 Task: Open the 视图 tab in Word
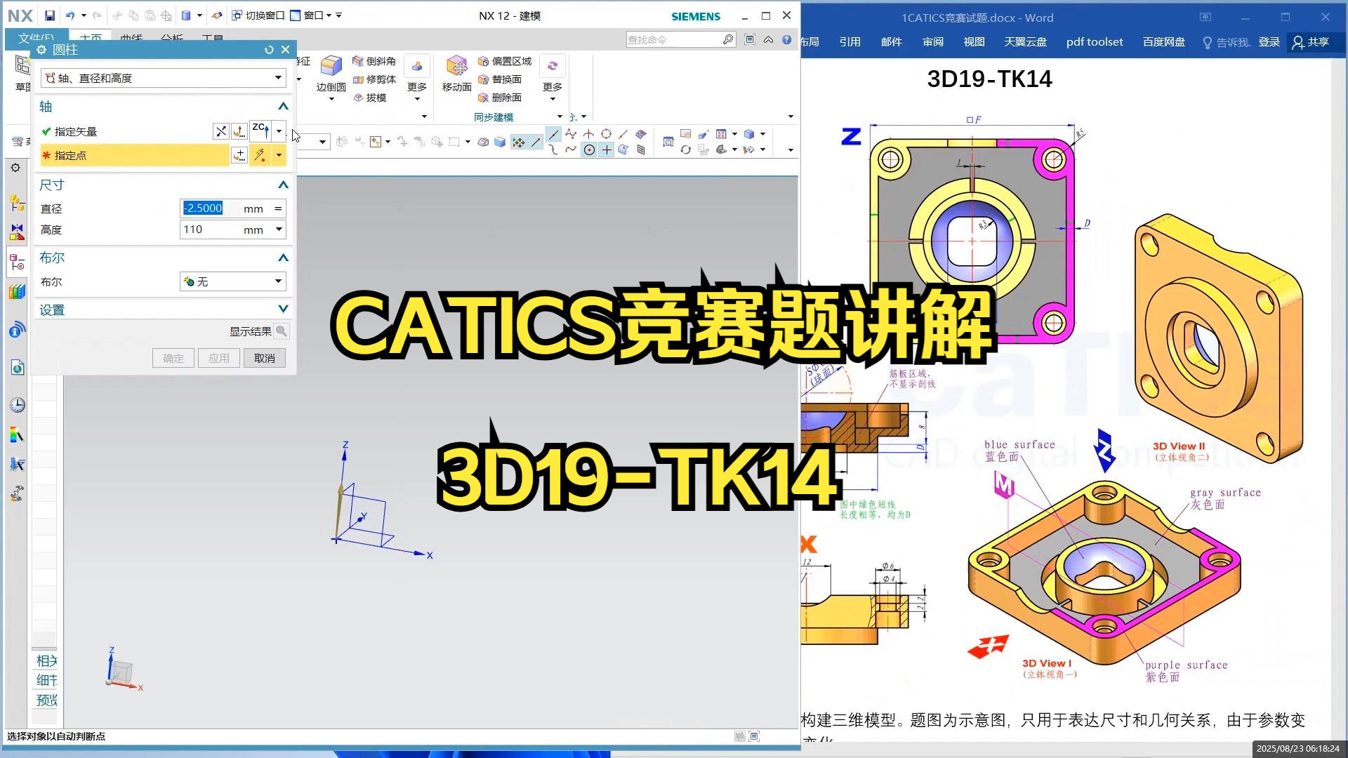click(974, 42)
